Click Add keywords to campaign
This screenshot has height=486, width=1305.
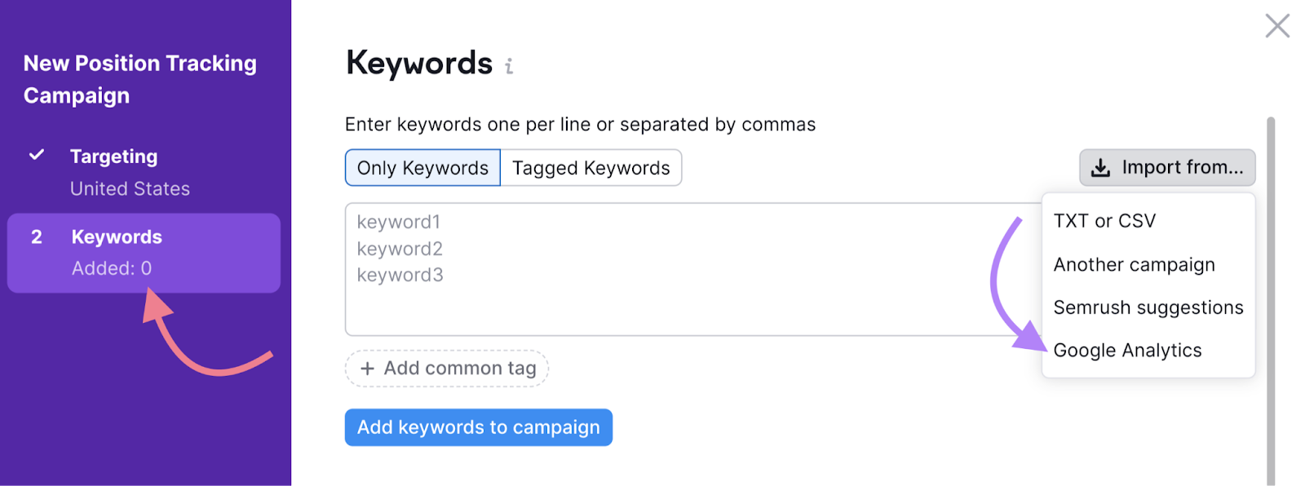[x=478, y=426]
